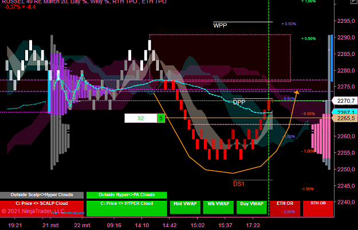The image size is (358, 230).
Task: Click the tan 2265,5 price marker
Action: tap(345, 118)
